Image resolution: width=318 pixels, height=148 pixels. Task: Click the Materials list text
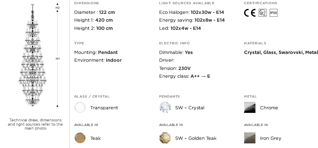tap(281, 53)
